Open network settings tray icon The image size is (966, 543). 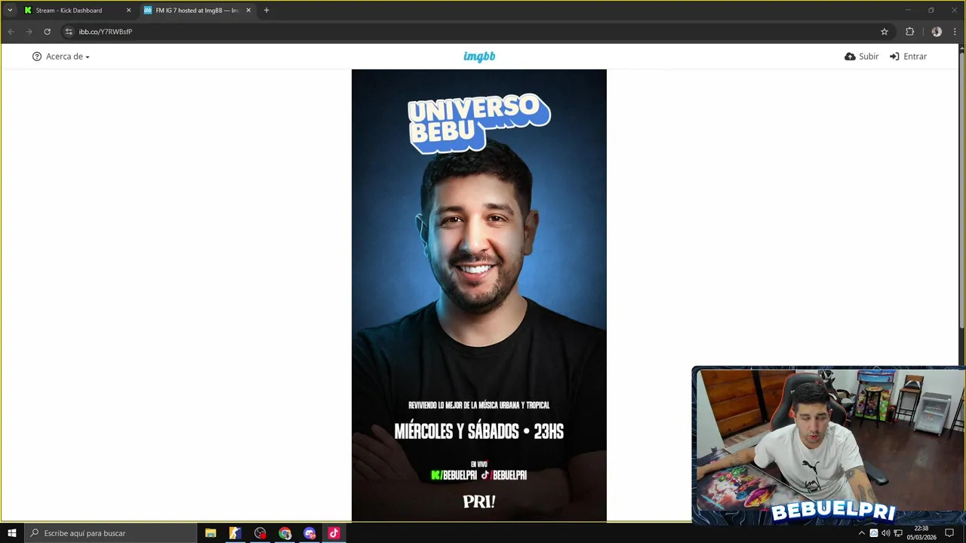pos(897,533)
